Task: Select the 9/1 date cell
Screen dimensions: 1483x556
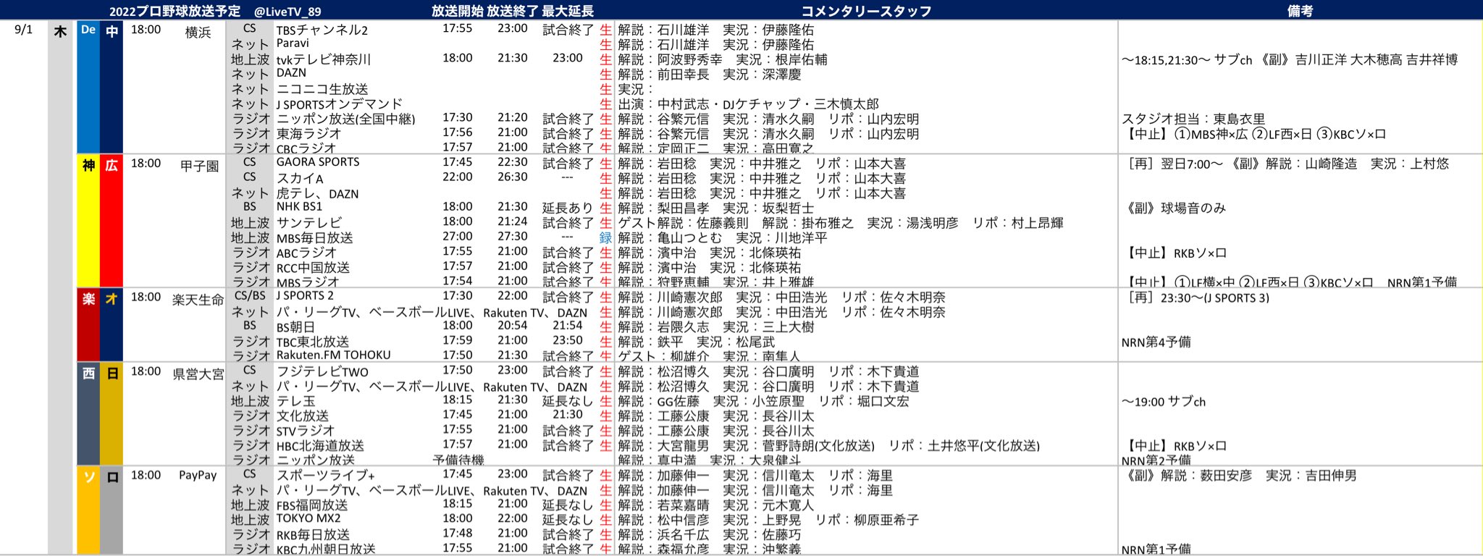Action: [x=24, y=30]
